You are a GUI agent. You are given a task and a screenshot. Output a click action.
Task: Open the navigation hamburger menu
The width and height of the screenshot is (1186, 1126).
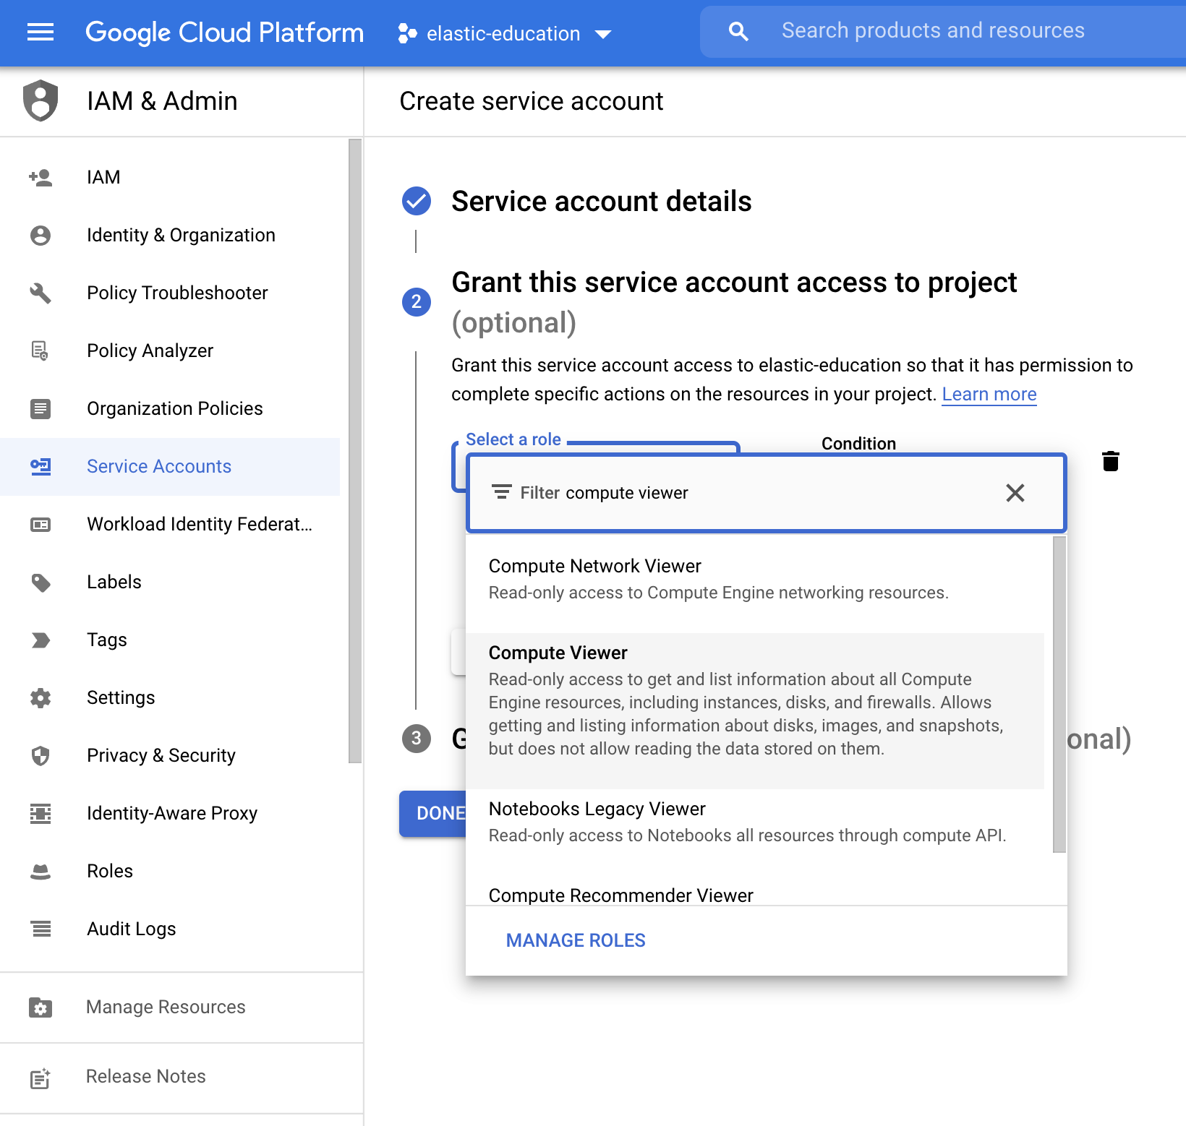[x=40, y=33]
